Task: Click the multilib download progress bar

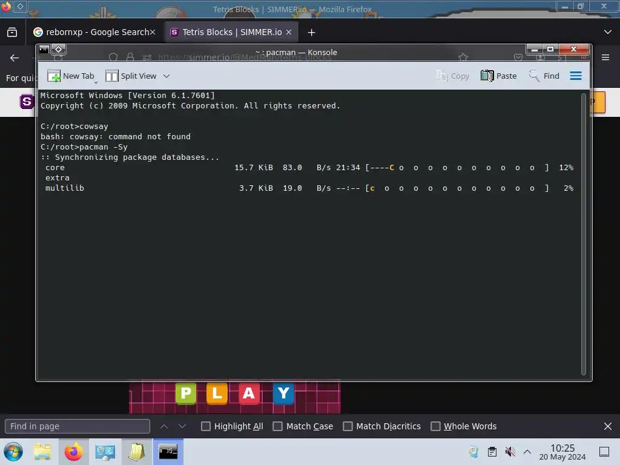Action: coord(457,188)
